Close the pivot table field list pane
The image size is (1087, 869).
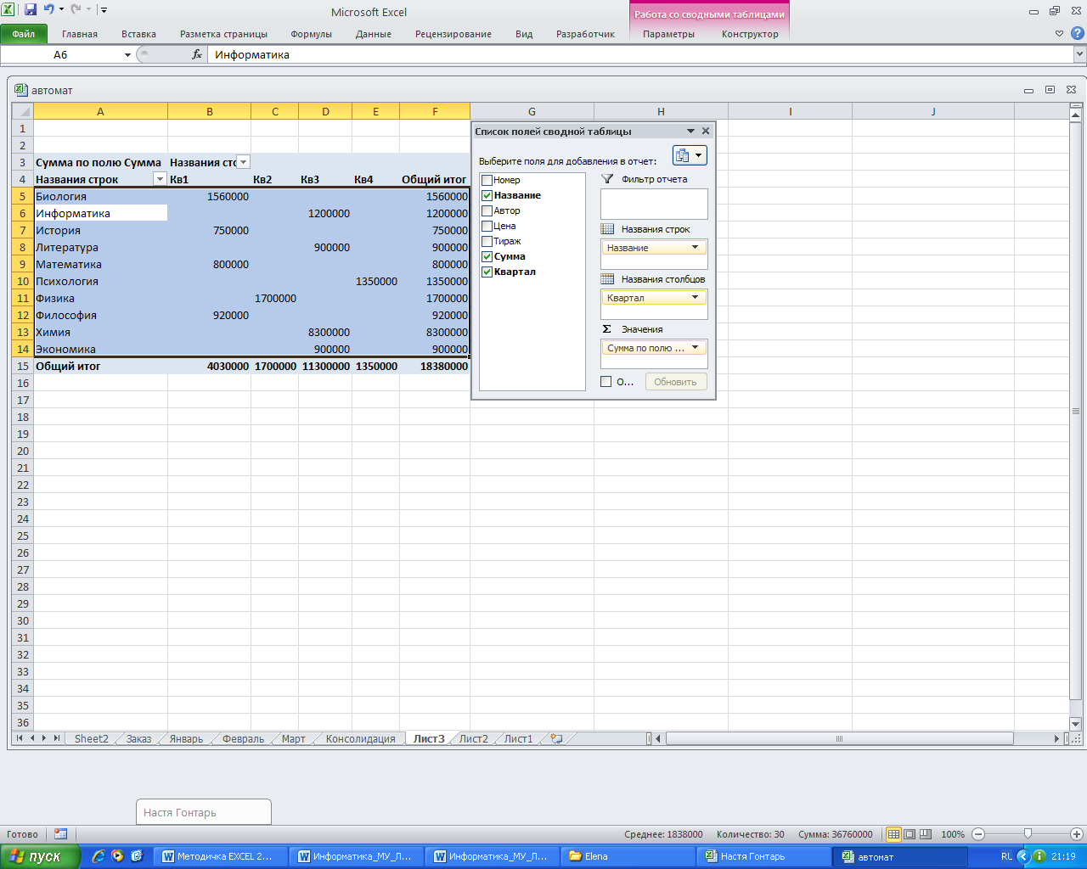(706, 131)
